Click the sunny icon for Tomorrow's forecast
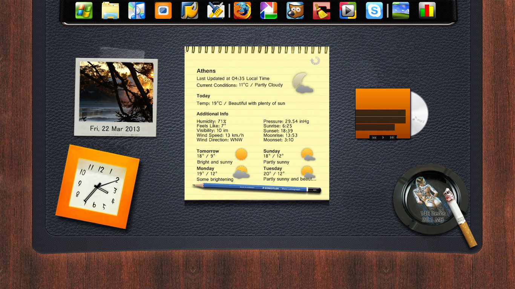Viewport: 515px width, 289px height. (241, 154)
